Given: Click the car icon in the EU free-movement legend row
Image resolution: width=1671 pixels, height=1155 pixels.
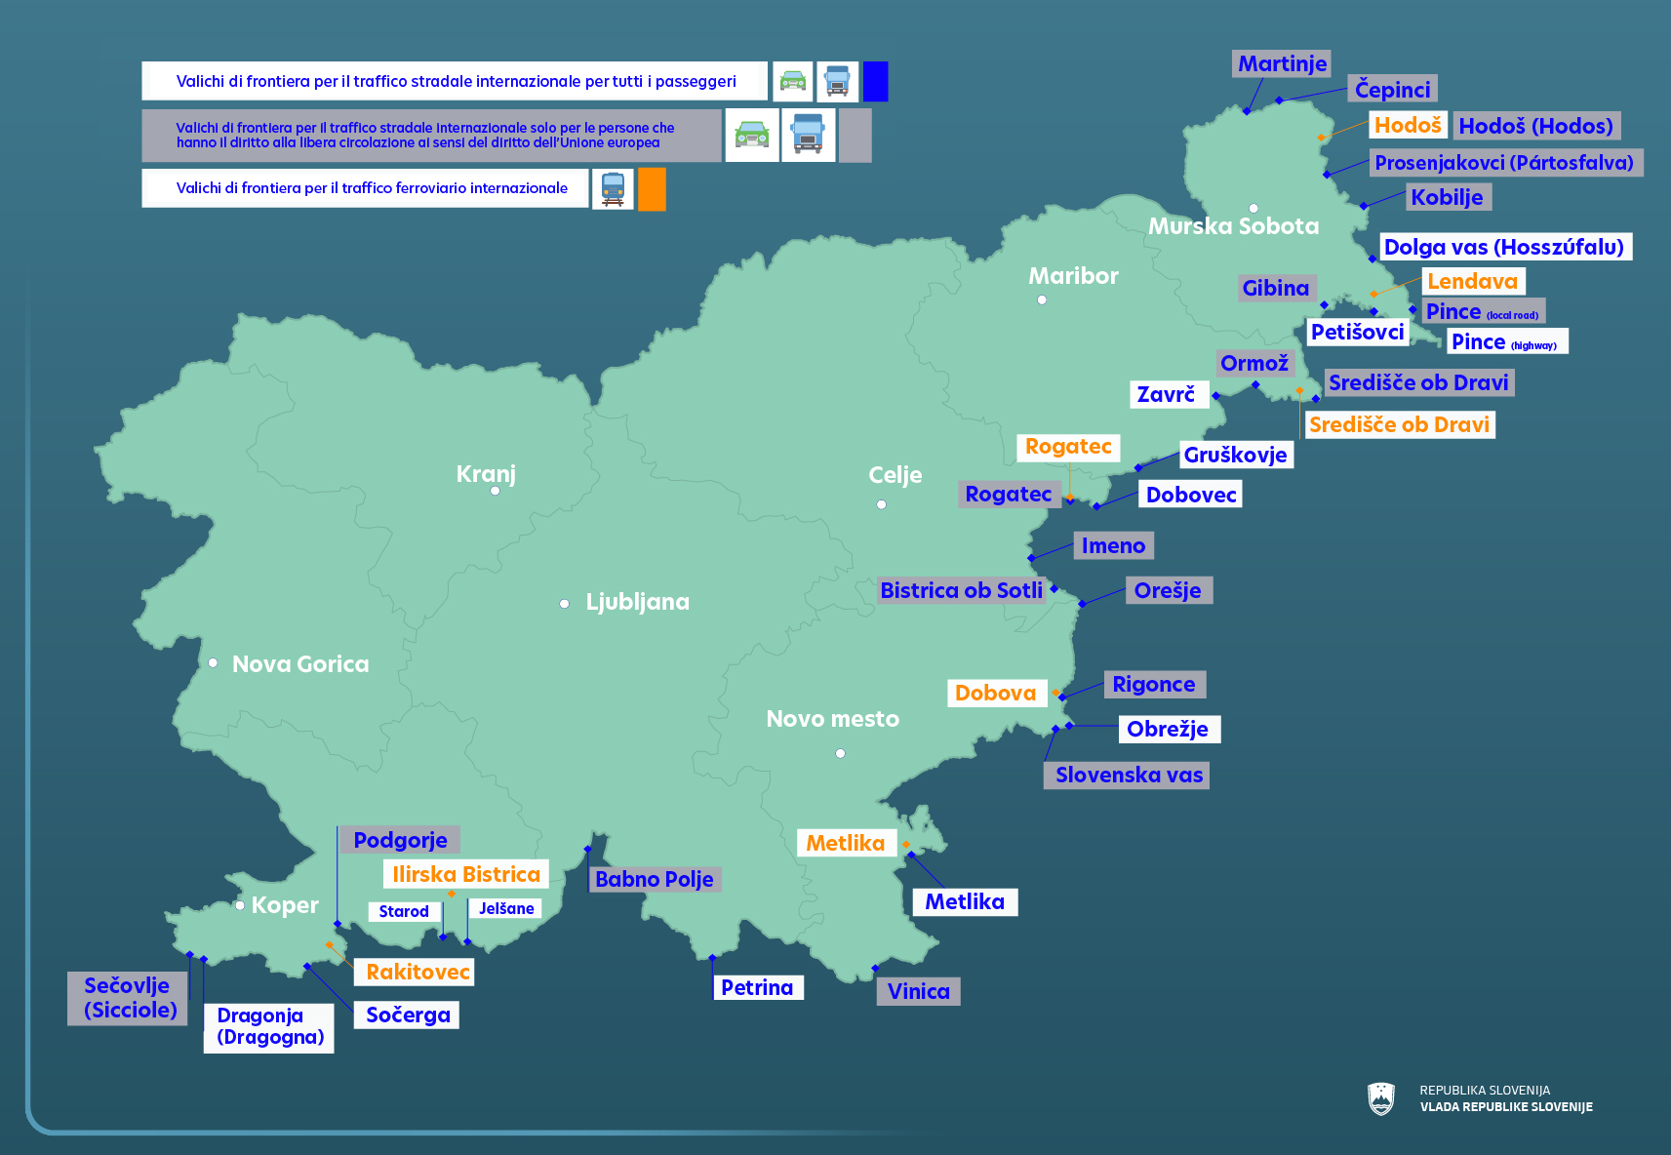Looking at the screenshot, I should tap(752, 135).
